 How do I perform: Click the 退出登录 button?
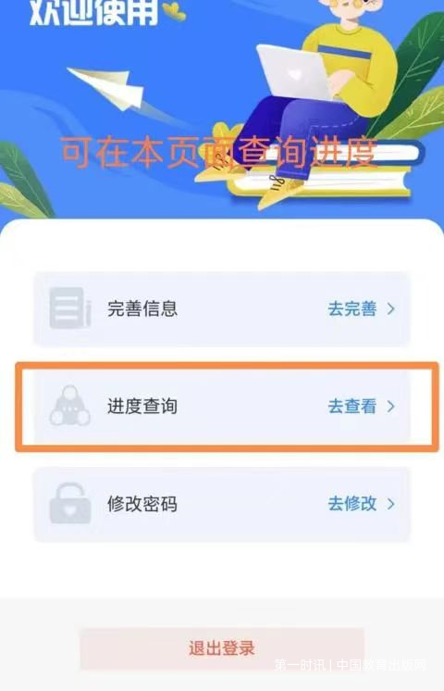click(x=222, y=648)
